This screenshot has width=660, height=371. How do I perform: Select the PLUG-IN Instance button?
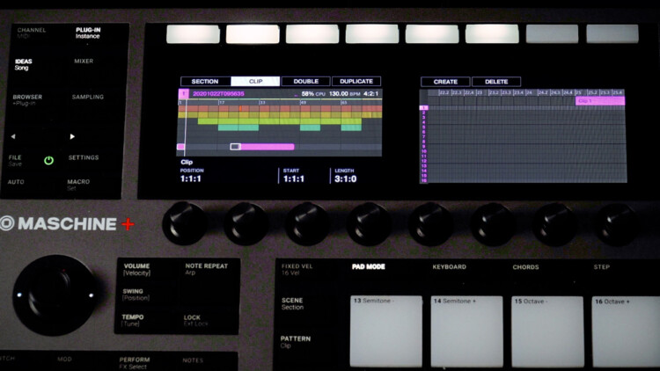click(x=88, y=33)
